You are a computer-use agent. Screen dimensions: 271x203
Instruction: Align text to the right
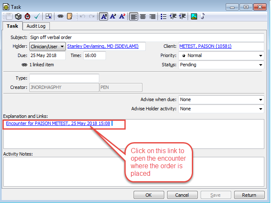pos(152,16)
